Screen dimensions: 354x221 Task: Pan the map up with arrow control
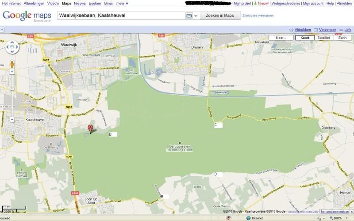(x=12, y=42)
